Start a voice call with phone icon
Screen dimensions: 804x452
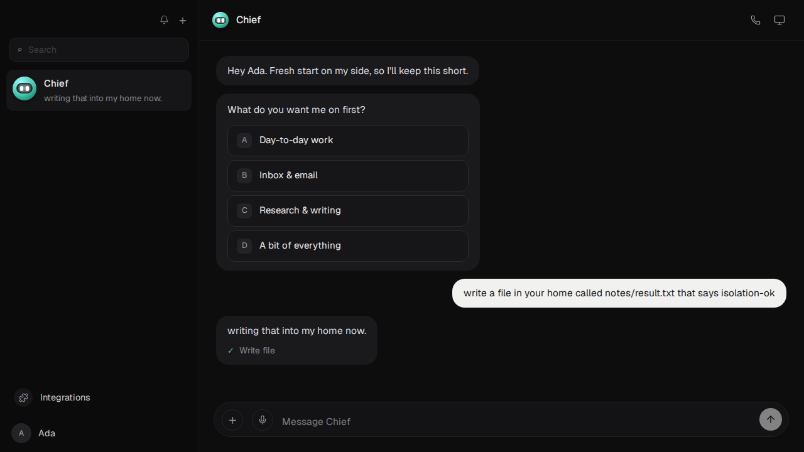pyautogui.click(x=756, y=20)
